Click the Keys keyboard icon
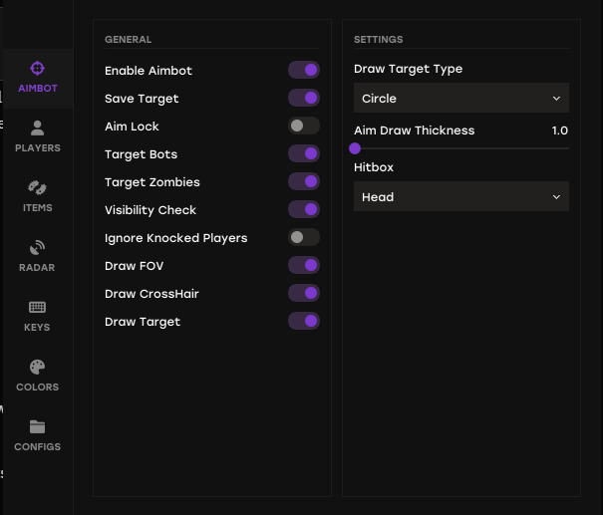Viewport: 603px width, 515px height. click(37, 307)
